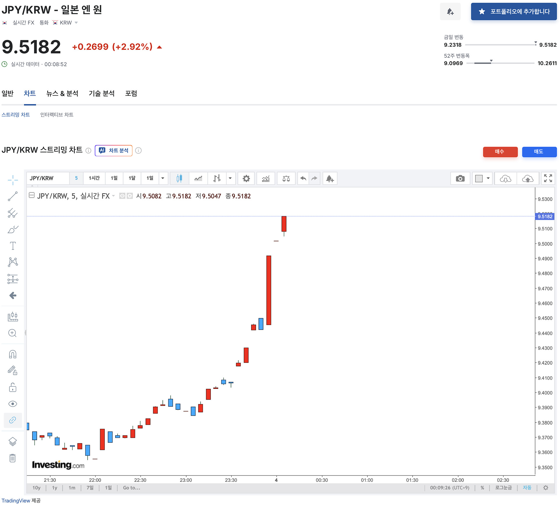
Task: Select the trend line drawing tool
Action: tap(13, 196)
